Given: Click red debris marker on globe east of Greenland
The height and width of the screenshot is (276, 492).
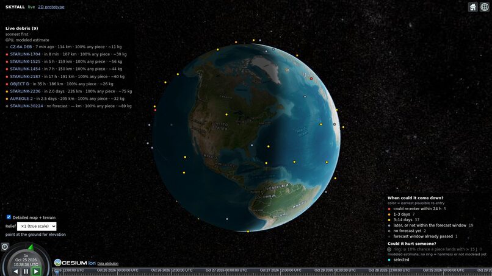Looking at the screenshot, I should (311, 79).
